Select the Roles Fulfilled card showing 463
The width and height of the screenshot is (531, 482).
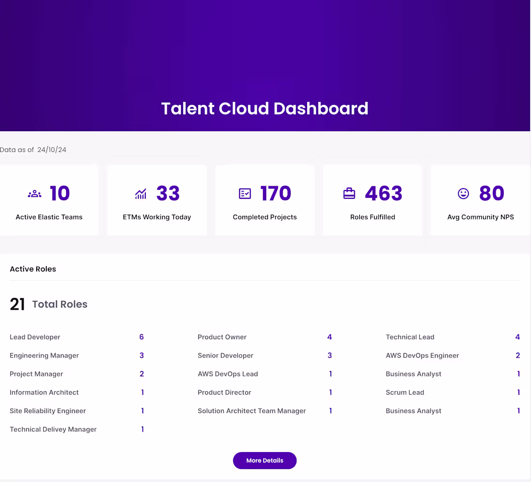tap(372, 200)
